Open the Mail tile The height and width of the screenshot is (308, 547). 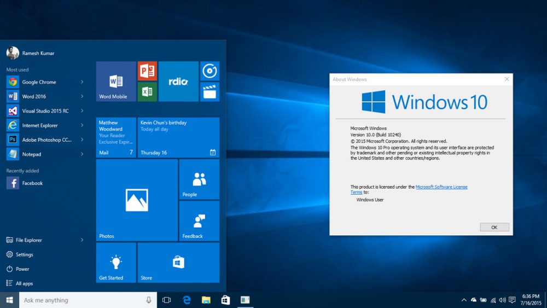(x=116, y=137)
